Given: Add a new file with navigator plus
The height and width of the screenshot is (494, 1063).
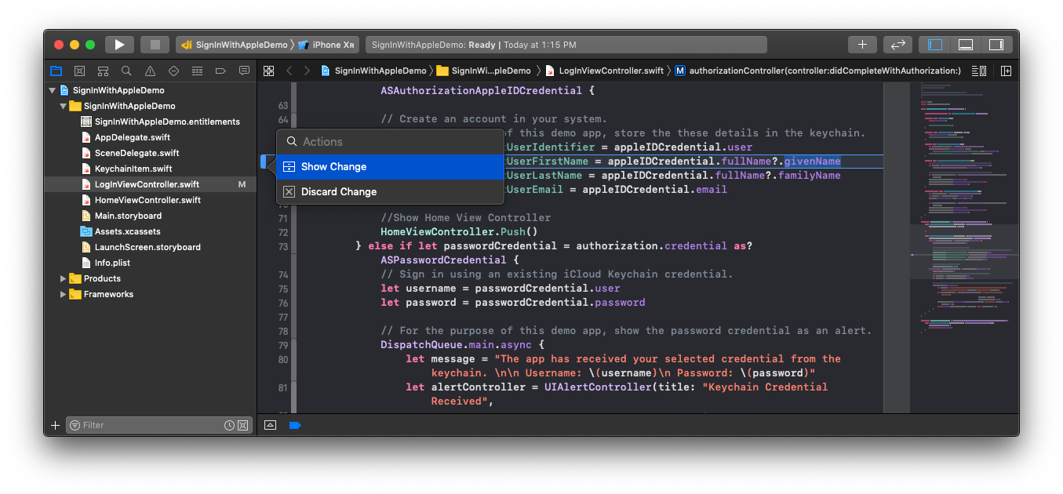Looking at the screenshot, I should pyautogui.click(x=55, y=425).
